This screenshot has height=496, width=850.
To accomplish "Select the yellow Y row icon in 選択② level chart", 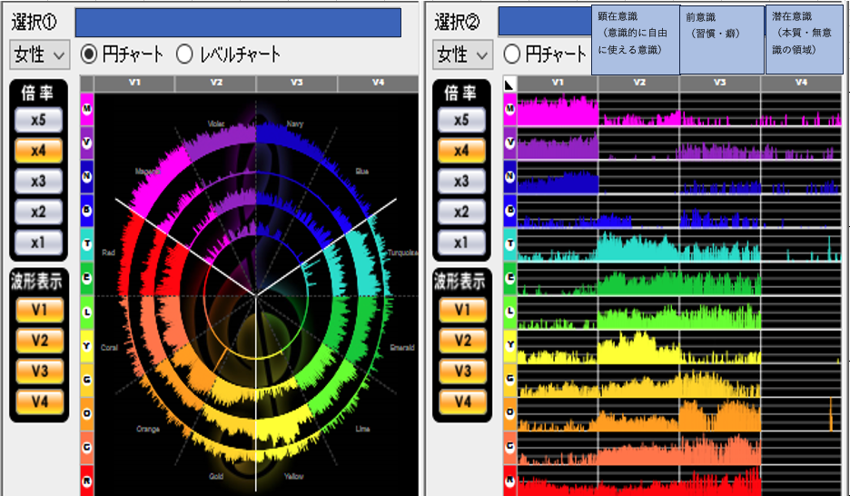I will click(x=509, y=346).
